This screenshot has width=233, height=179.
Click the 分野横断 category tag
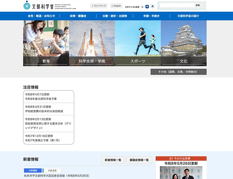33,171
